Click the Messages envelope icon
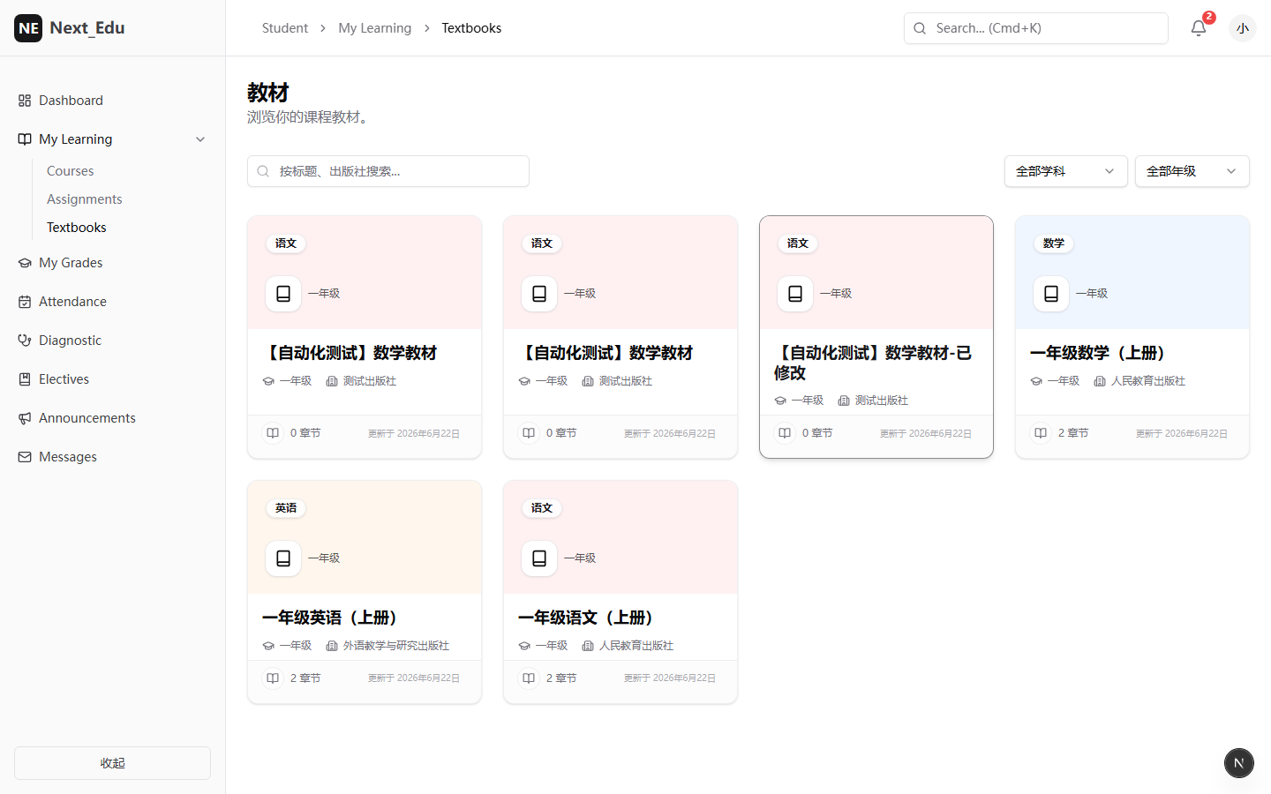Image resolution: width=1271 pixels, height=794 pixels. tap(25, 457)
